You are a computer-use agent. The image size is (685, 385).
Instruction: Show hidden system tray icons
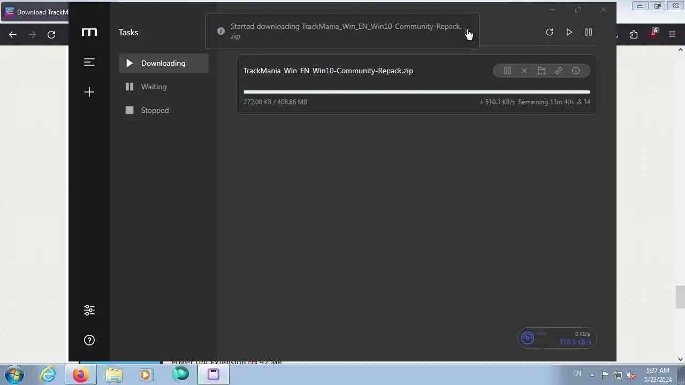pos(592,375)
